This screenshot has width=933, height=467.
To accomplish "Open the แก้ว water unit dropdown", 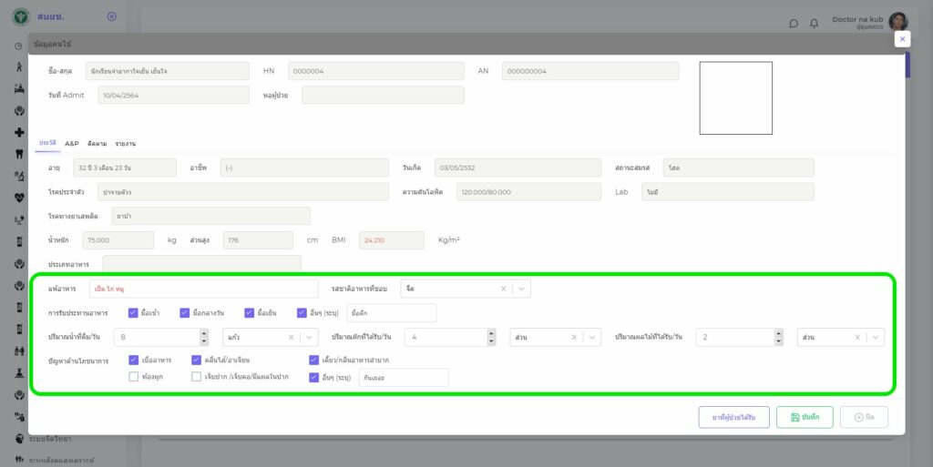I will [310, 337].
